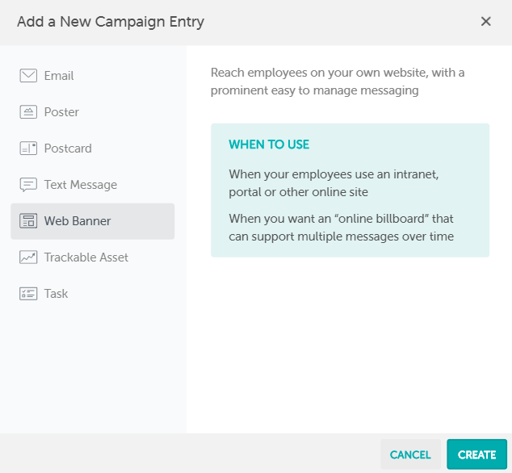Cancel adding the campaign entry

coord(410,454)
